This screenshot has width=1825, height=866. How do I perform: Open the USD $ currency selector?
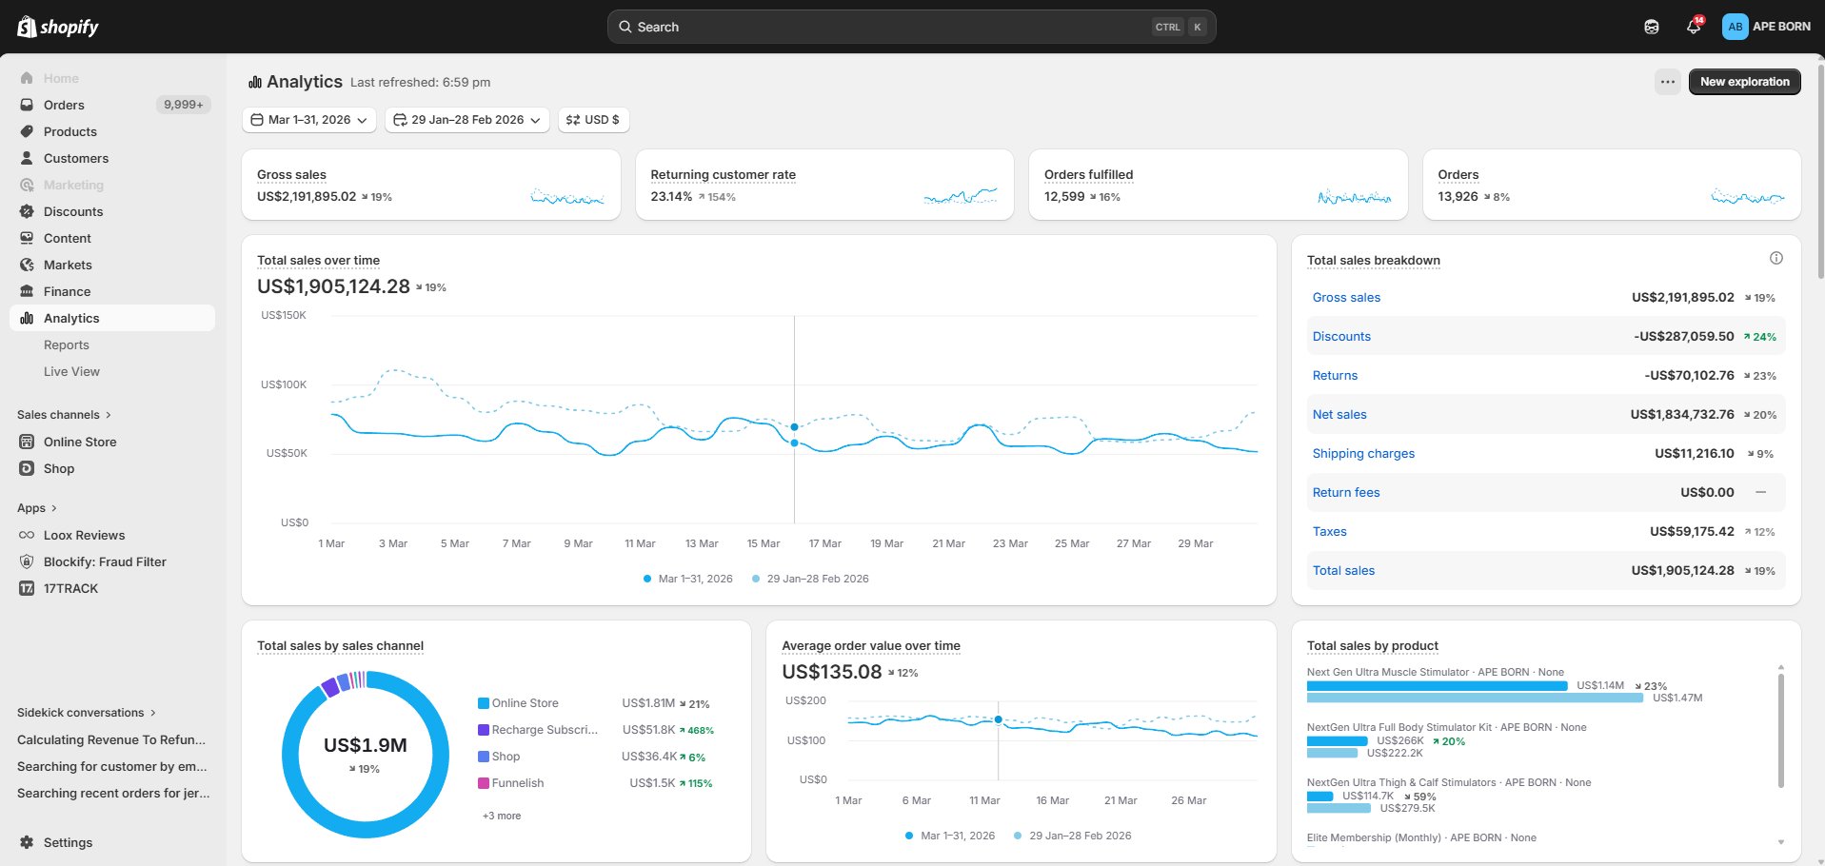[x=593, y=120]
